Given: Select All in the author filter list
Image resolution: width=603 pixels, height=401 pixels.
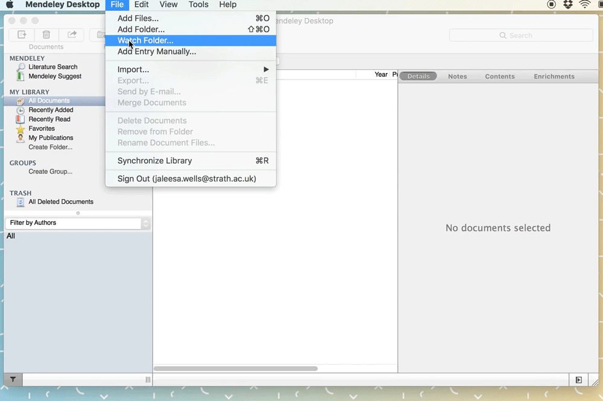Looking at the screenshot, I should pos(11,236).
